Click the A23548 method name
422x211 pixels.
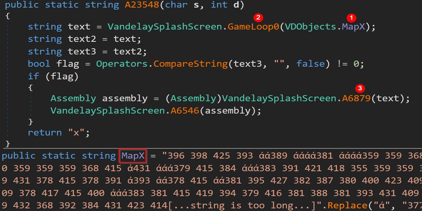[x=142, y=5]
